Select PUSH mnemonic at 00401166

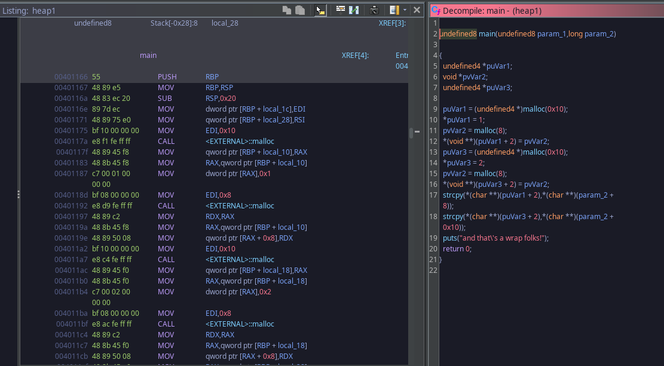click(167, 77)
